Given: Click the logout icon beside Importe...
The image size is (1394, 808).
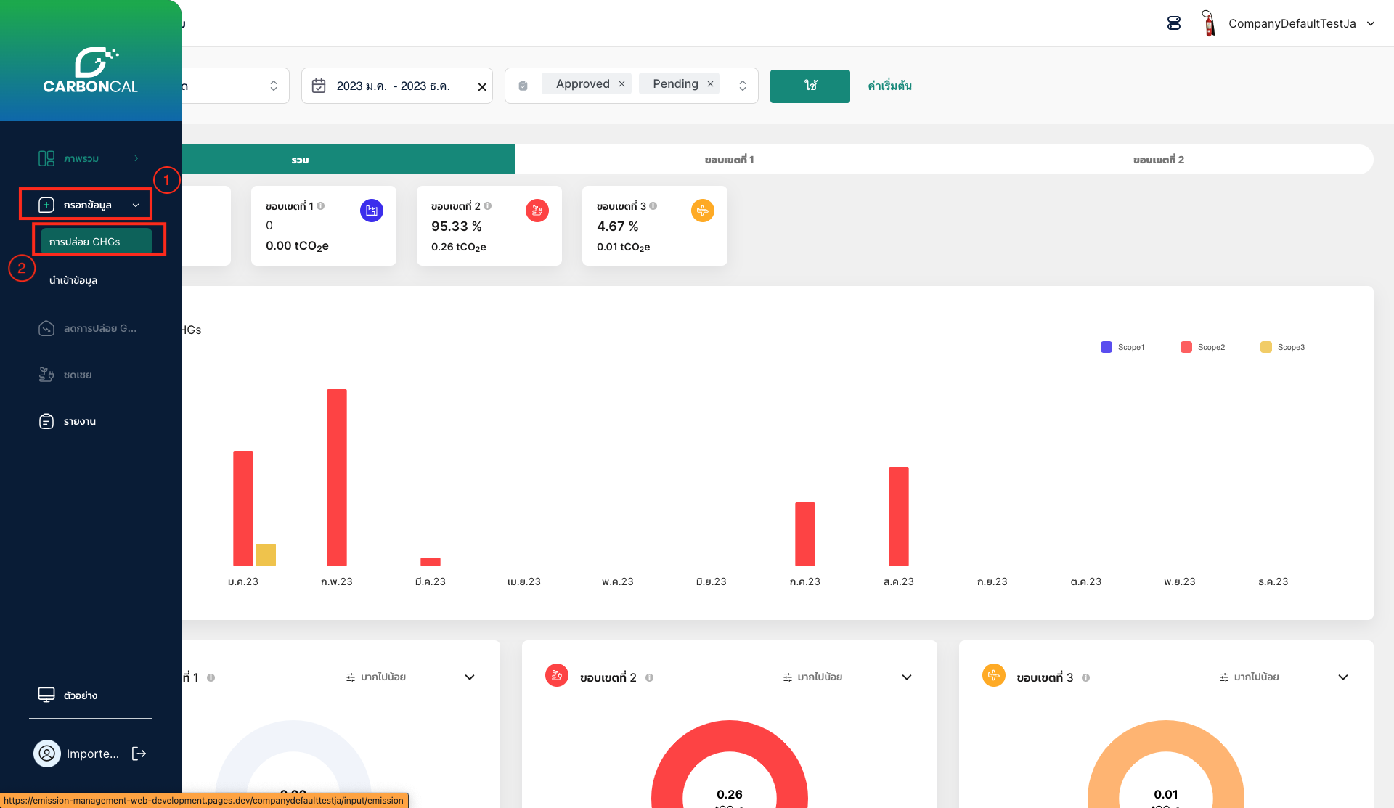Looking at the screenshot, I should pos(139,754).
